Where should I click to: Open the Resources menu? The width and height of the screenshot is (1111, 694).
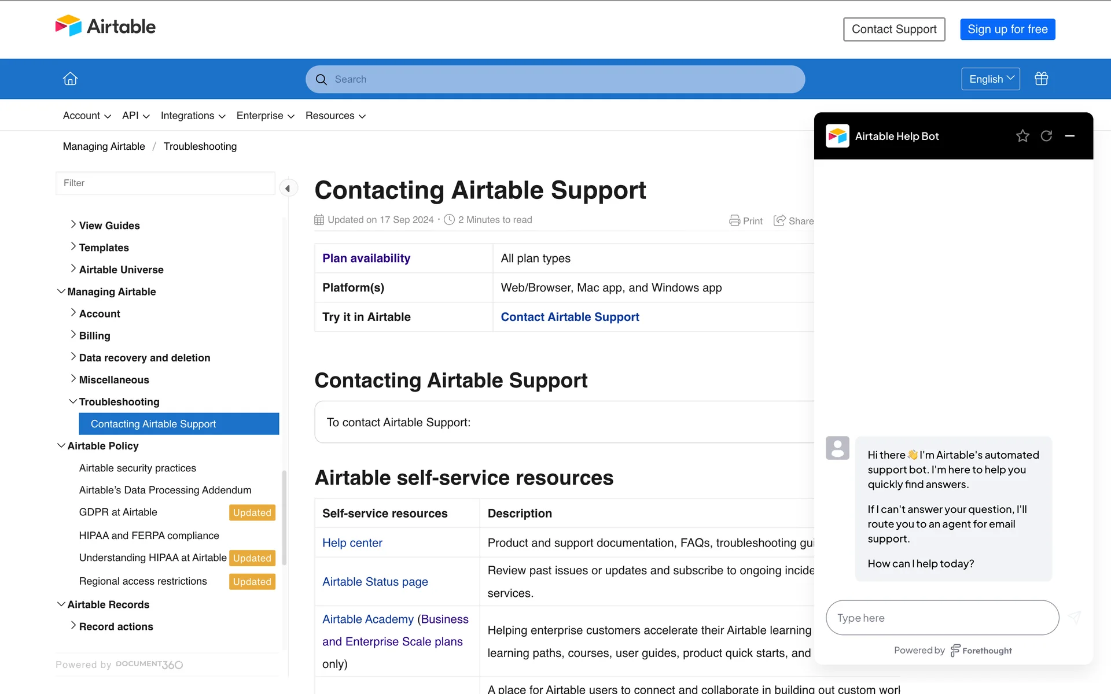335,116
